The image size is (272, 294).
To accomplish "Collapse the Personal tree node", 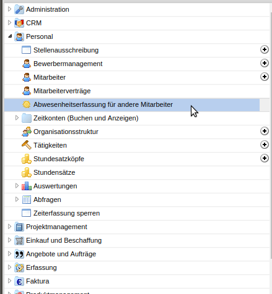I will click(10, 36).
